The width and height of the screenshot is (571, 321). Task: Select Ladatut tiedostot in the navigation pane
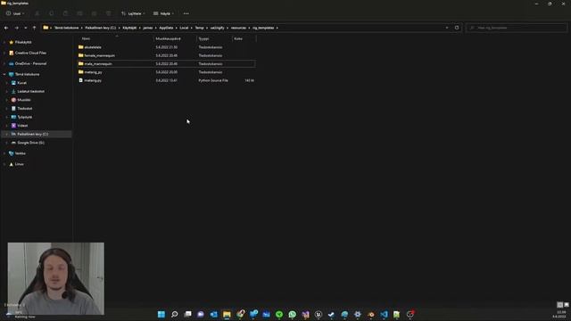(30, 91)
